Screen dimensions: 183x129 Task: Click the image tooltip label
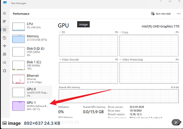click(x=84, y=24)
